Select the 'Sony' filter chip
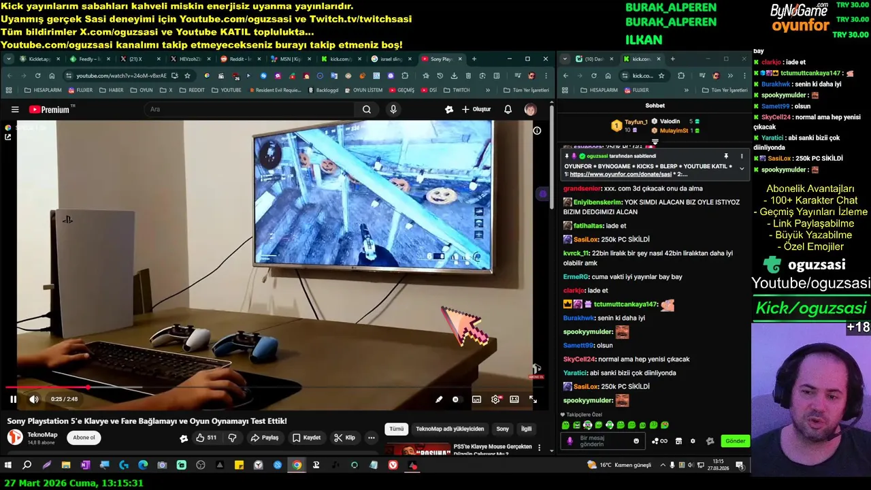 click(502, 429)
